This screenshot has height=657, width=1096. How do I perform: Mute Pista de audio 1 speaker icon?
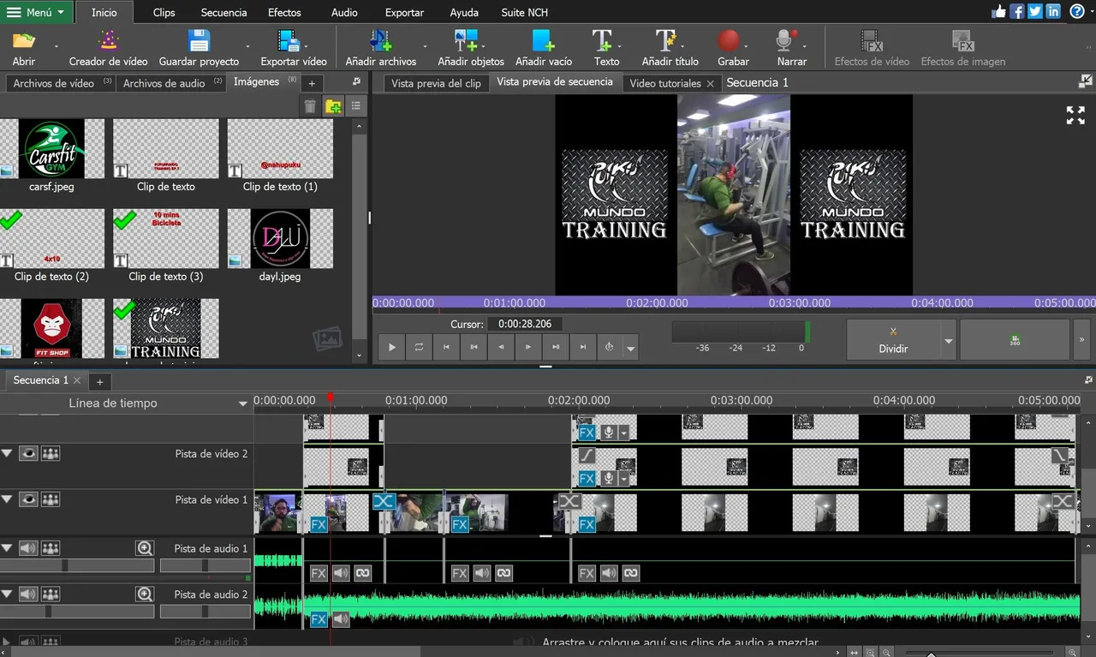29,547
